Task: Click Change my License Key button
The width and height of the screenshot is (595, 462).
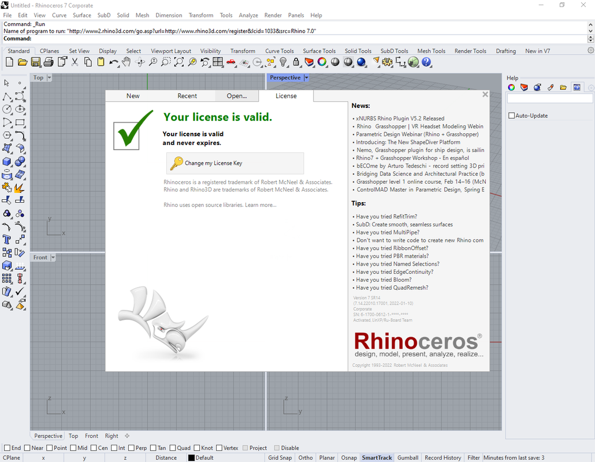Action: pyautogui.click(x=235, y=163)
